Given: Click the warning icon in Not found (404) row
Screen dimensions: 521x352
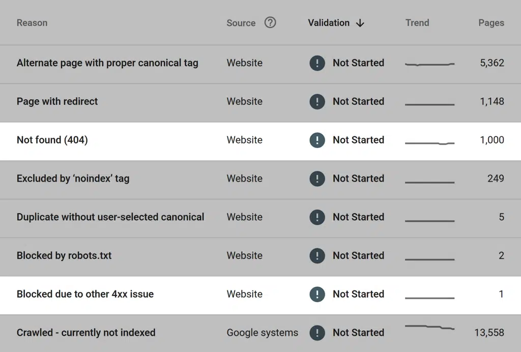Looking at the screenshot, I should click(x=317, y=140).
